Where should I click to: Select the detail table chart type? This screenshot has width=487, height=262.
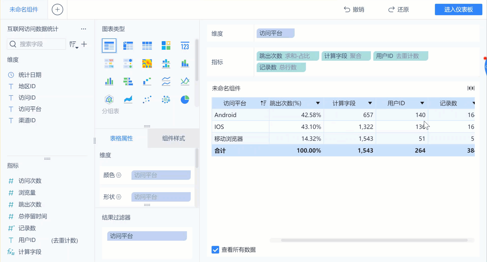(x=147, y=46)
